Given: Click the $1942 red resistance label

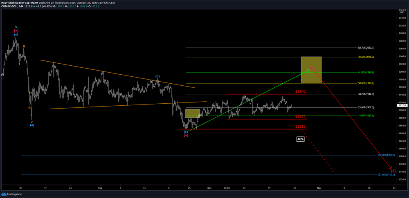Looking at the screenshot, I should click(x=301, y=91).
